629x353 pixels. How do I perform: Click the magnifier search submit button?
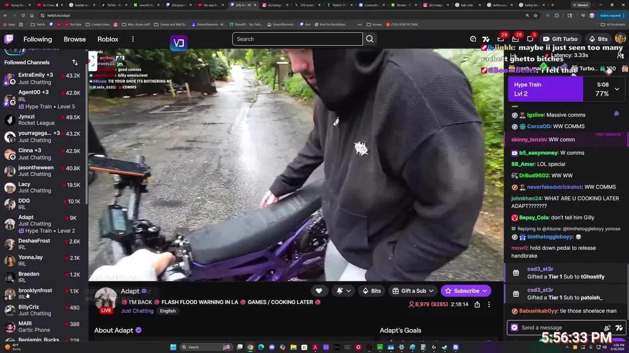370,39
